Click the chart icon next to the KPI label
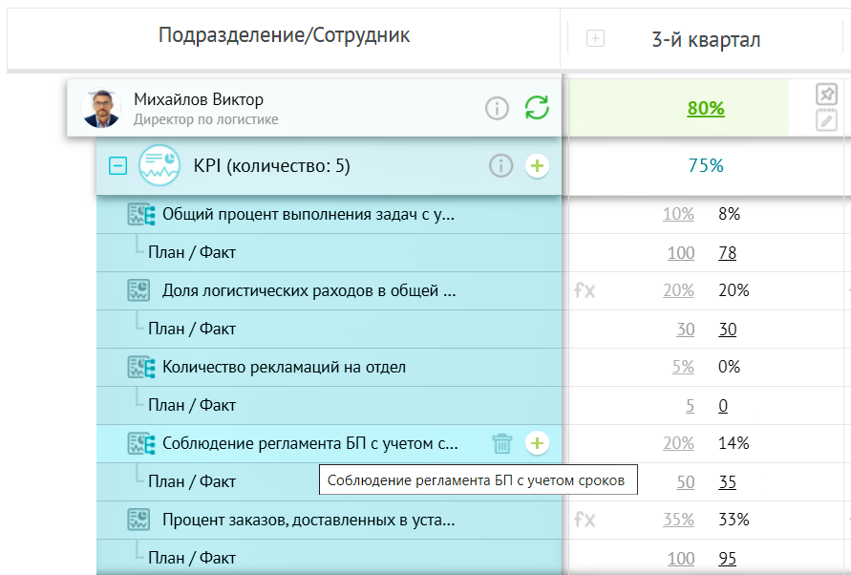The width and height of the screenshot is (851, 575). (x=158, y=164)
